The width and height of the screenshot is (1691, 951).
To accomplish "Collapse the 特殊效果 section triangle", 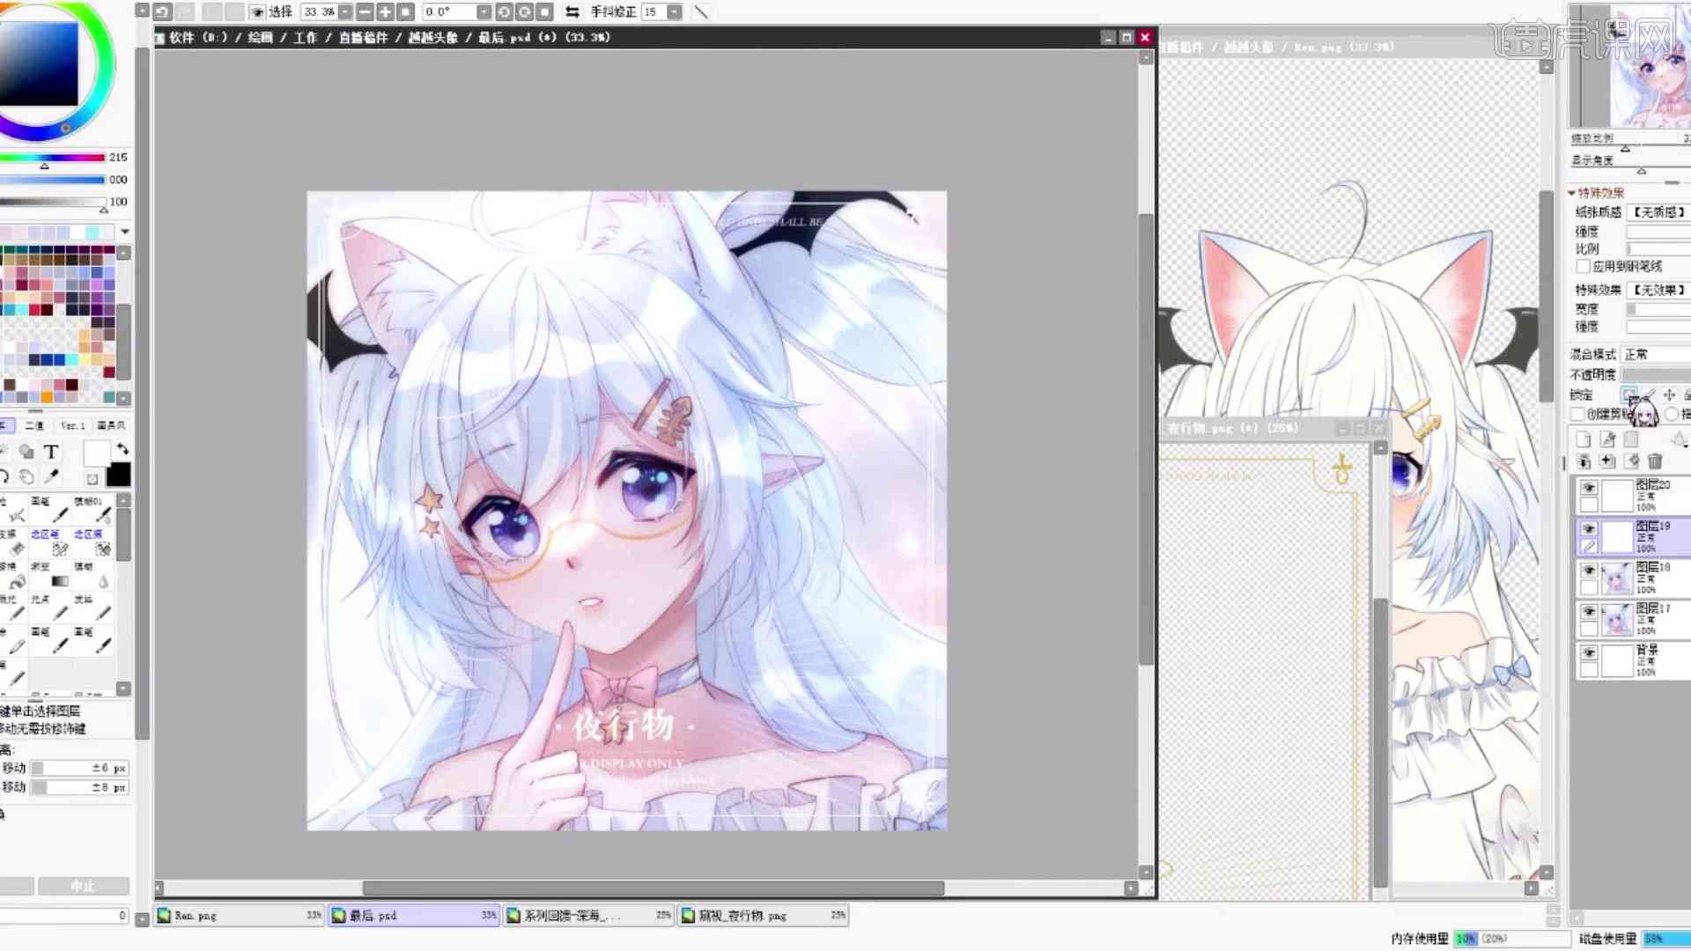I will 1572,193.
